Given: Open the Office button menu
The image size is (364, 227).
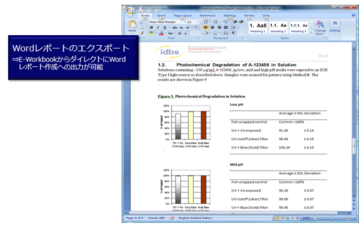Looking at the screenshot, I should (130, 11).
